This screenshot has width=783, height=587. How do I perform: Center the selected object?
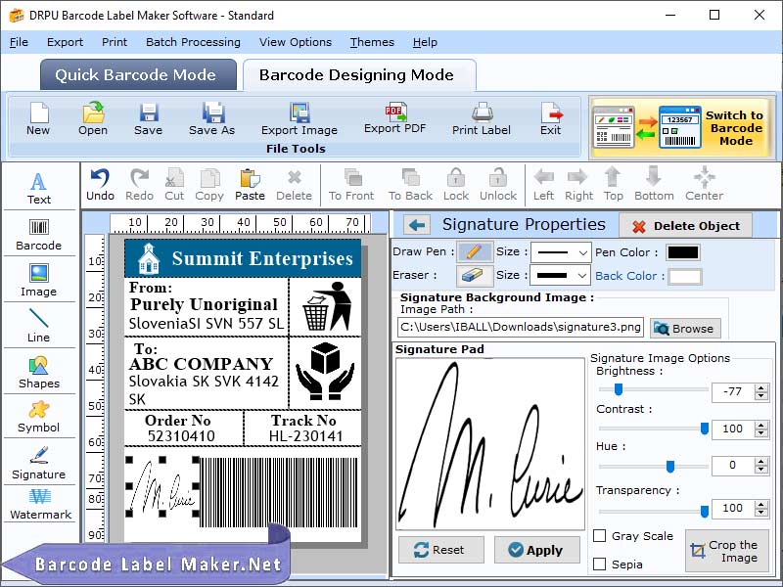704,185
